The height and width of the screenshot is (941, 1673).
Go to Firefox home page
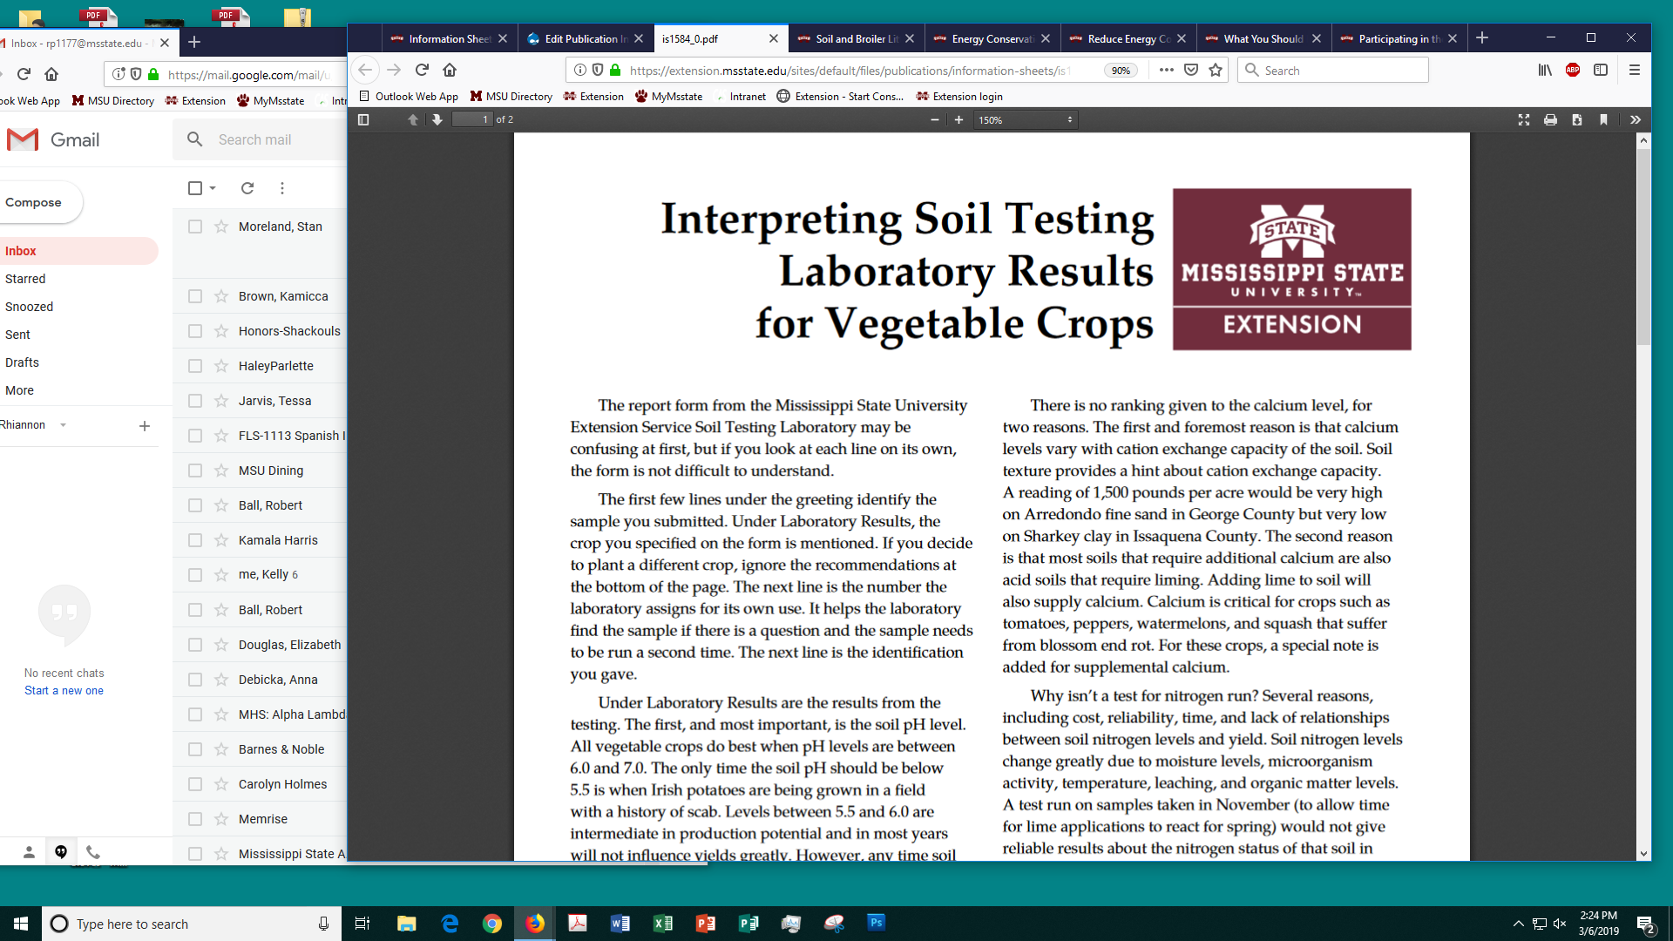450,70
